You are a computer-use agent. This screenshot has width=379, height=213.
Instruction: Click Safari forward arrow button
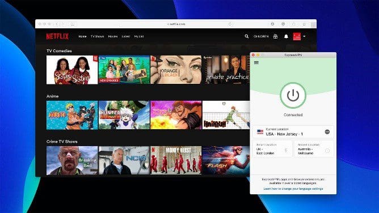(x=62, y=24)
